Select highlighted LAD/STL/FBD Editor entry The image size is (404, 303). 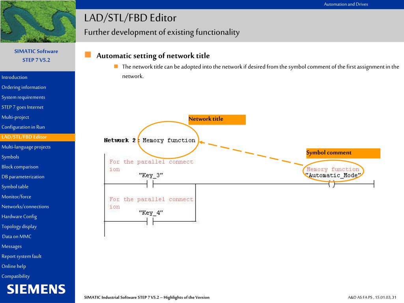(37, 137)
